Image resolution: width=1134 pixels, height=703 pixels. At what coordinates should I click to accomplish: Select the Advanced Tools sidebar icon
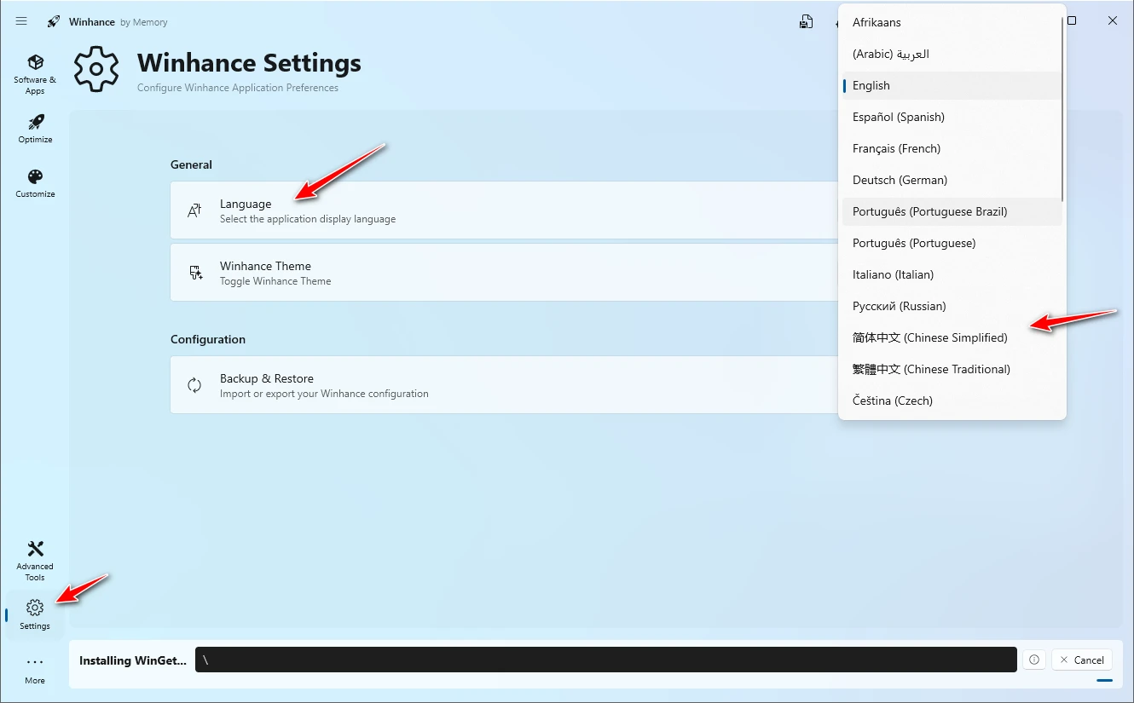35,558
